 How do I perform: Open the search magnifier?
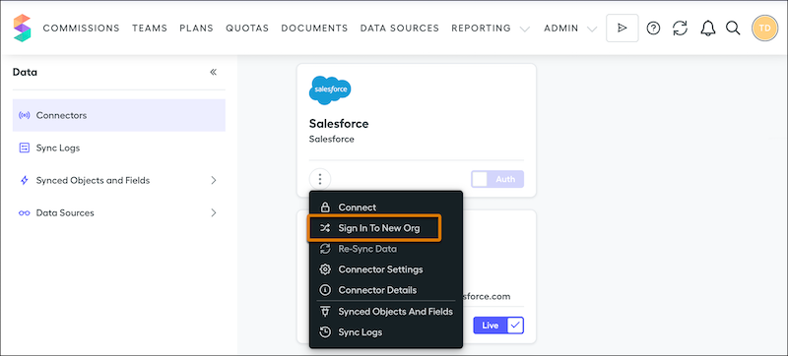pyautogui.click(x=733, y=29)
